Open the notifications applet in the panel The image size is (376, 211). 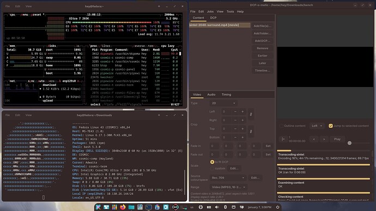pos(241,207)
